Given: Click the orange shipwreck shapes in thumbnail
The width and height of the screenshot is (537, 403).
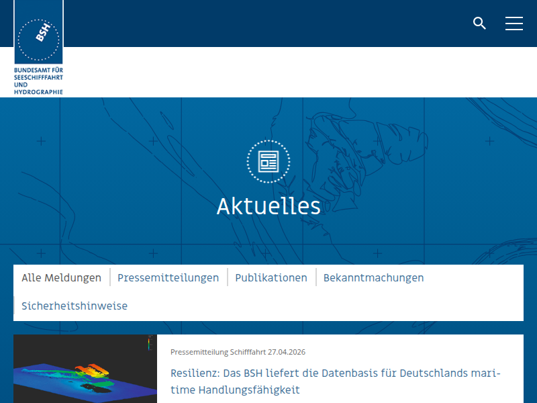Looking at the screenshot, I should pos(92,369).
